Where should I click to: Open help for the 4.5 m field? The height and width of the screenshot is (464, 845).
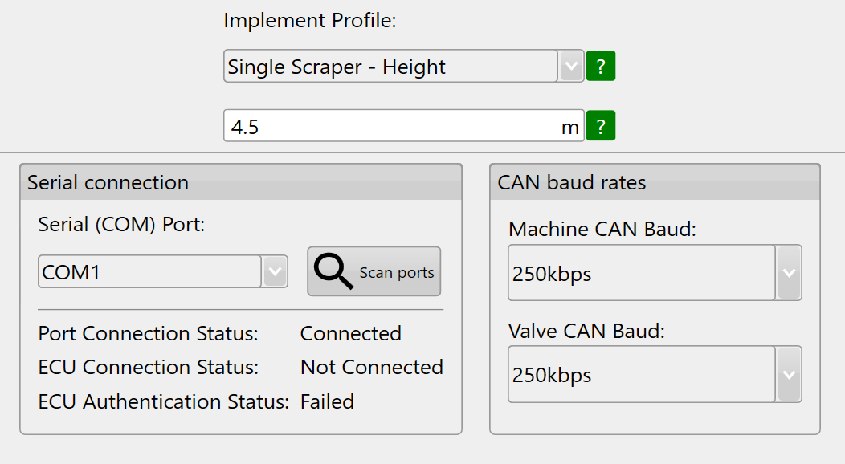tap(600, 126)
